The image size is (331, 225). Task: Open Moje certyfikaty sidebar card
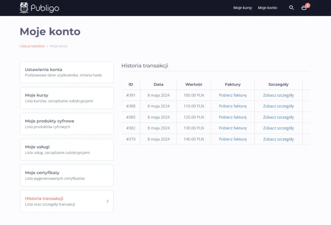[67, 176]
